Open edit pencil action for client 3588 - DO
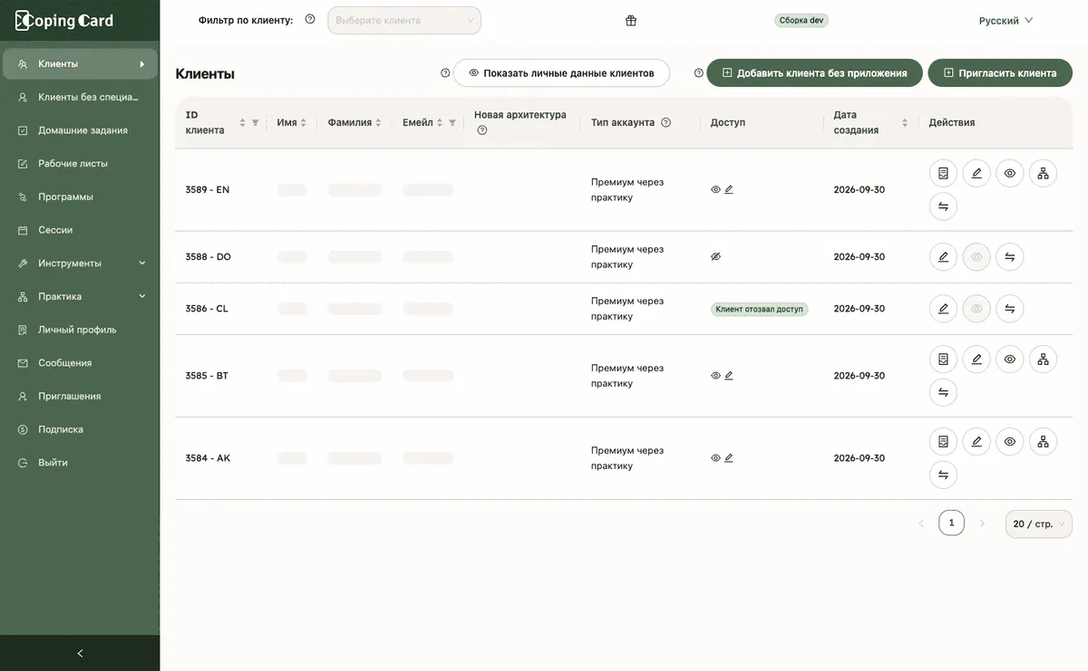Image resolution: width=1088 pixels, height=671 pixels. (x=943, y=257)
